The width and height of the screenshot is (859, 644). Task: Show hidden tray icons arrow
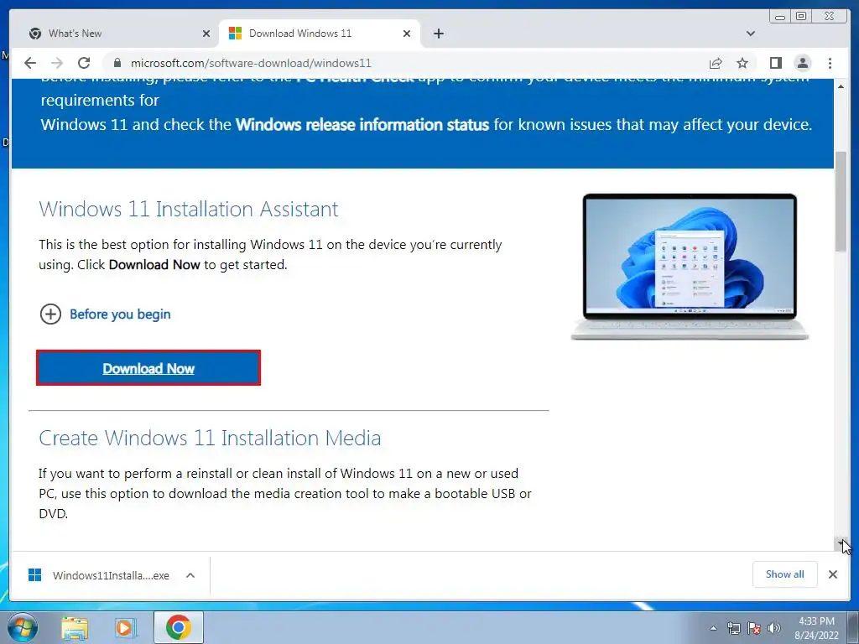713,628
